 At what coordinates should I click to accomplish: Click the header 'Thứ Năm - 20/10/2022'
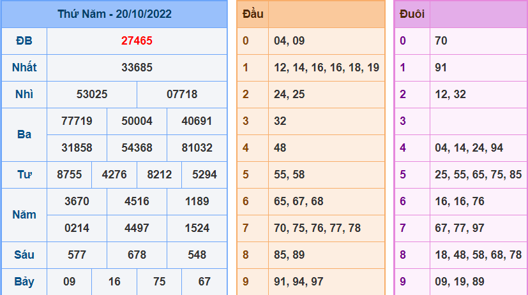(x=114, y=14)
